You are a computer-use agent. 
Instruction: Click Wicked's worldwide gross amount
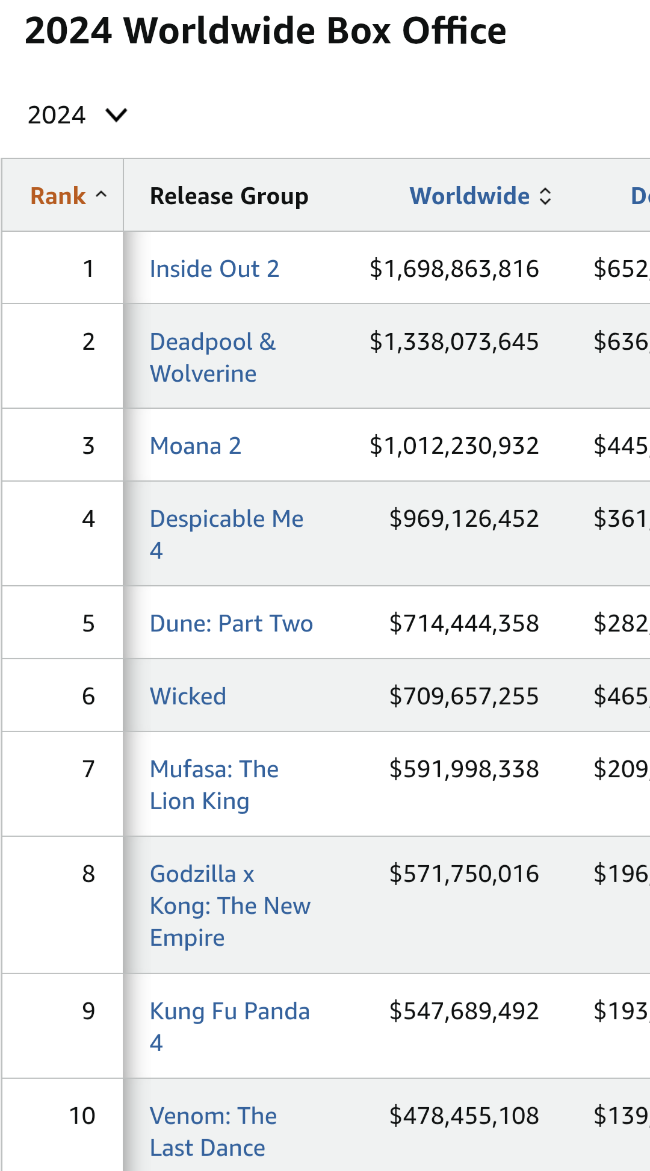point(463,697)
